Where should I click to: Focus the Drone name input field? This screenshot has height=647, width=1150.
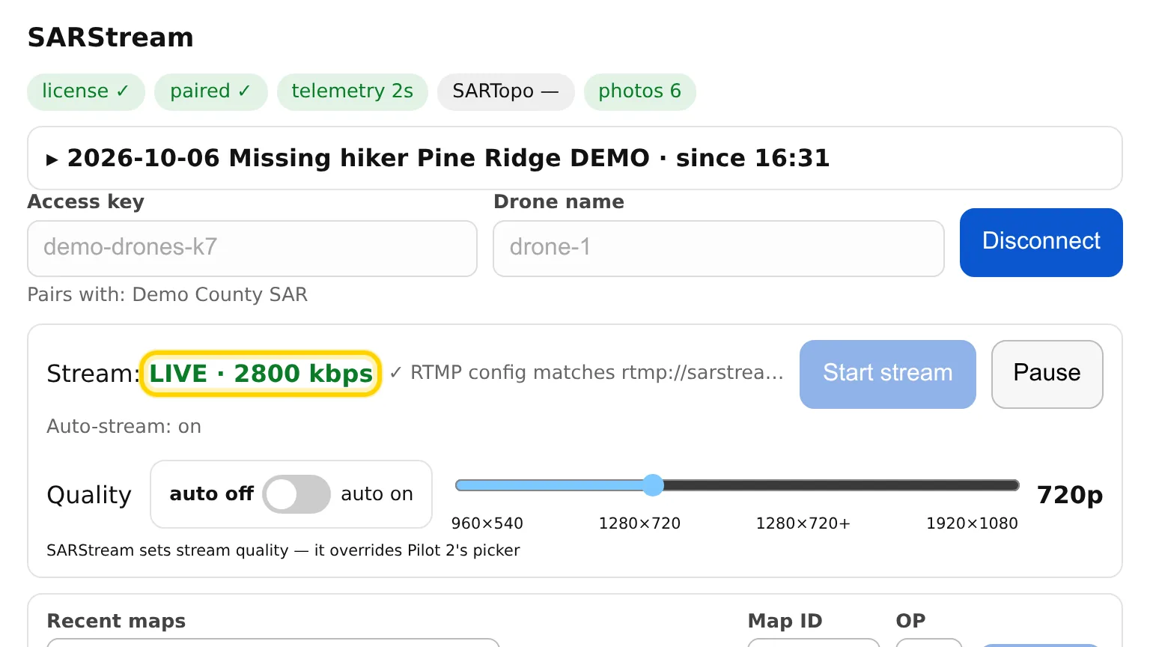718,248
